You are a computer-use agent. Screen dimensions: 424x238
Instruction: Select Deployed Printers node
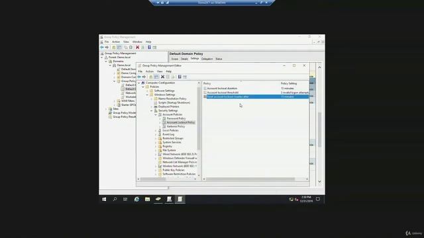click(168, 106)
